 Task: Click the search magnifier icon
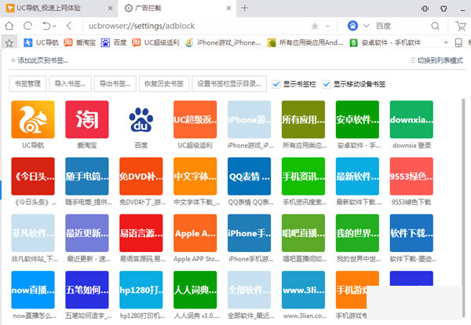tap(435, 26)
